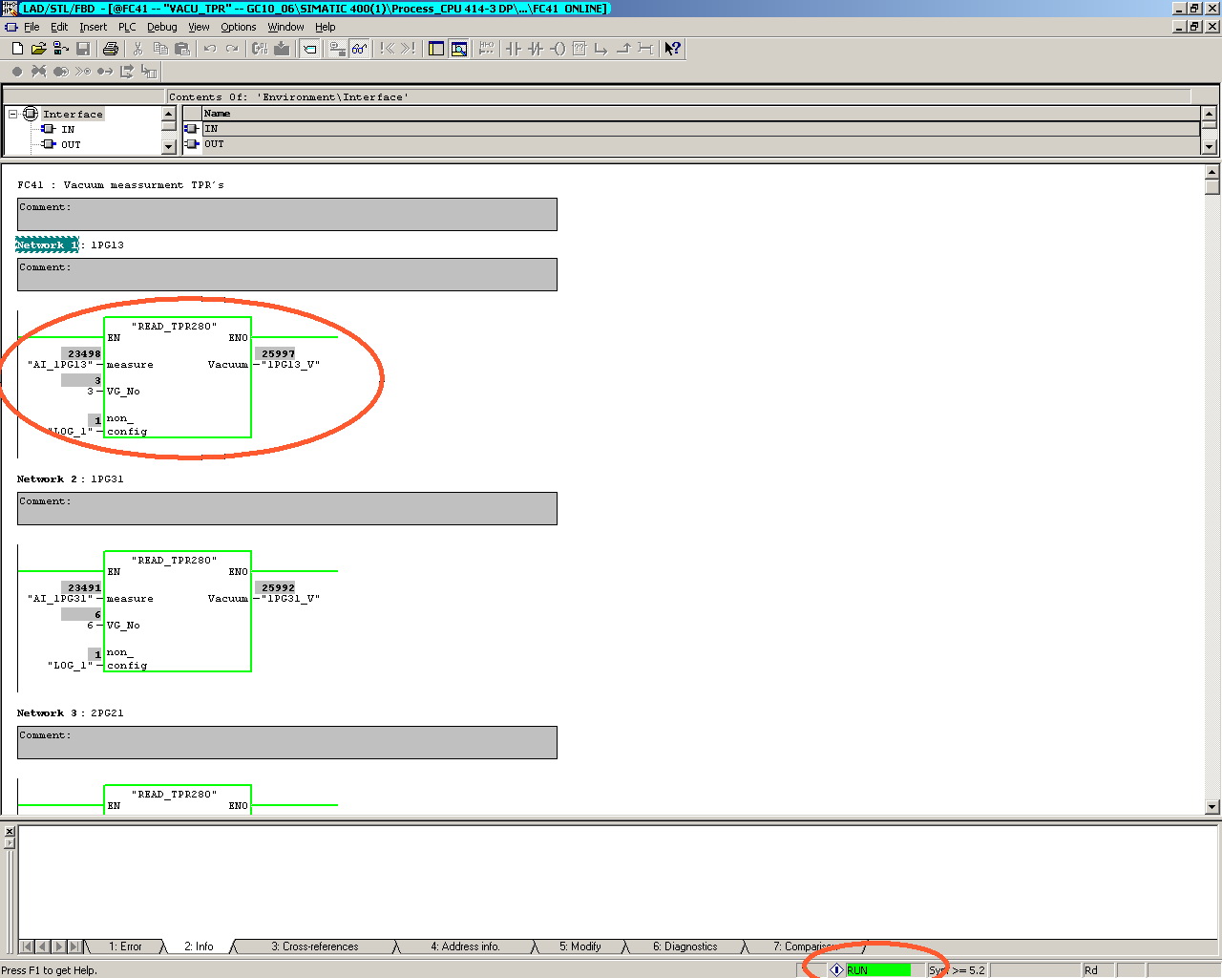Select OUT in the Interface tree
Viewport: 1222px width, 978px height.
[x=71, y=144]
